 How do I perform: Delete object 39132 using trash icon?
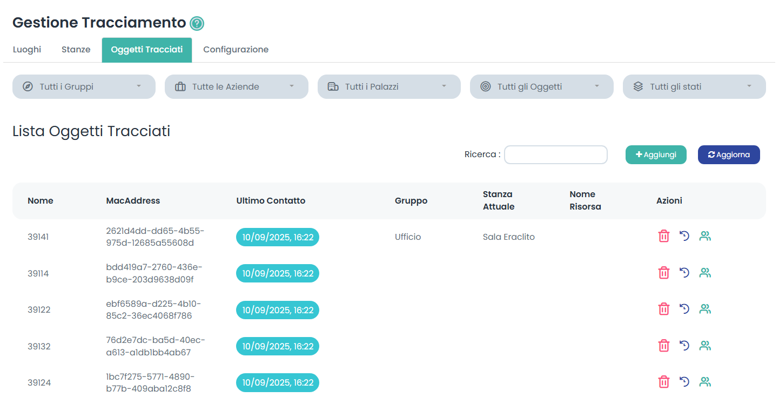coord(663,346)
